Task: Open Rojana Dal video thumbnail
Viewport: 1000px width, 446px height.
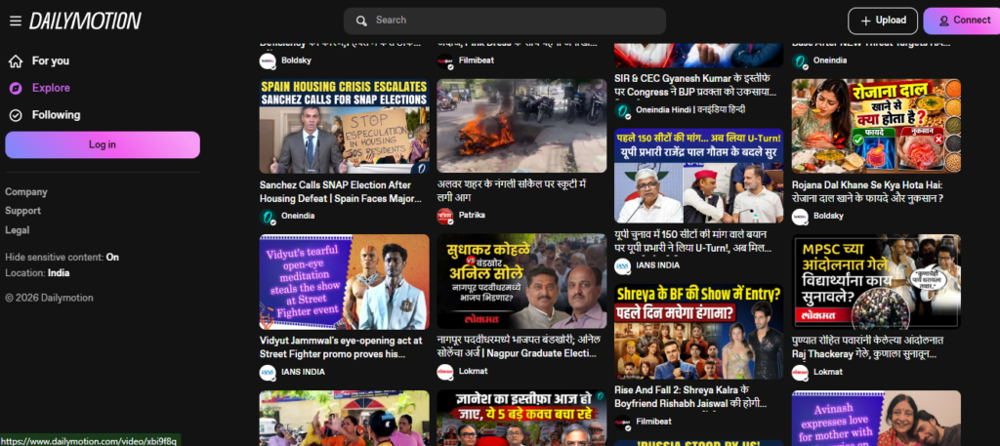Action: coord(876,126)
